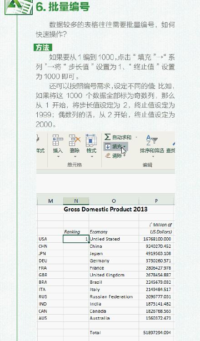Click the value 3730260.571
The width and height of the screenshot is (200, 341).
tap(159, 261)
